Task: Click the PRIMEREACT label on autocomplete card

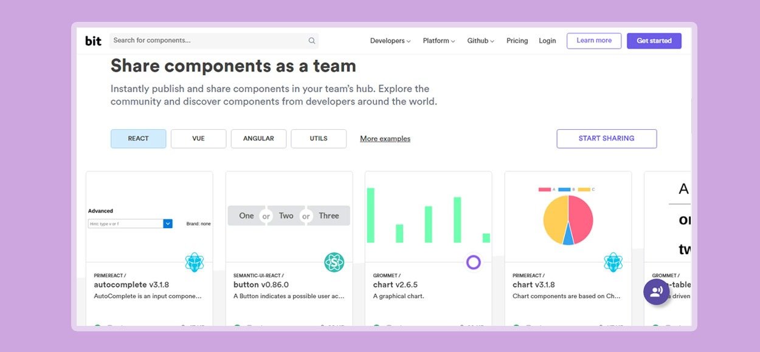Action: 110,276
